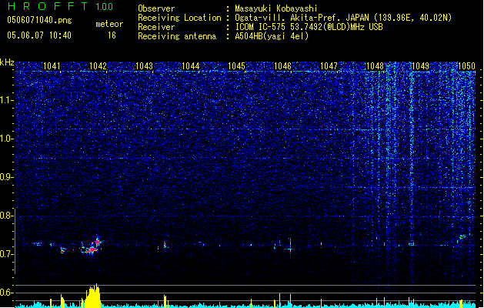
Task: Click antenna text A504HB(yagi 4el)
Action: (x=272, y=36)
